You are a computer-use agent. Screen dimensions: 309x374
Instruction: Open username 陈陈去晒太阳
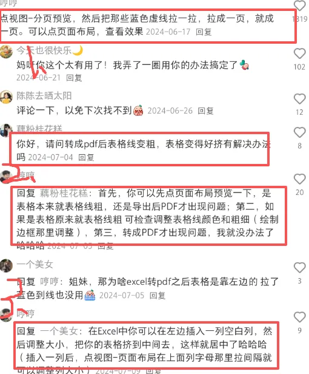44,96
